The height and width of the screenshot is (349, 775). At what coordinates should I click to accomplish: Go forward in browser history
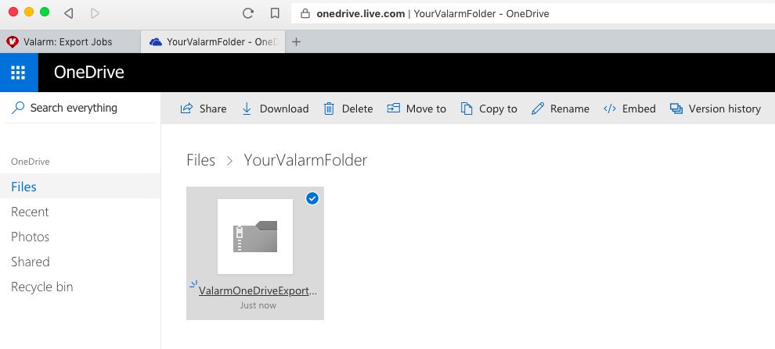coord(95,13)
